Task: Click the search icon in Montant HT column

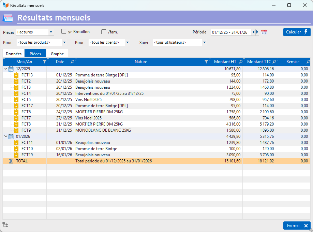Action: pyautogui.click(x=241, y=62)
